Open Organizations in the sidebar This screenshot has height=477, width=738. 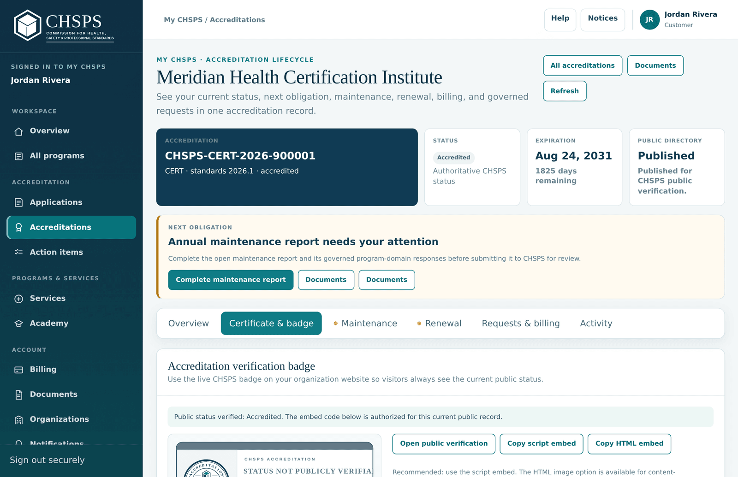coord(71,419)
